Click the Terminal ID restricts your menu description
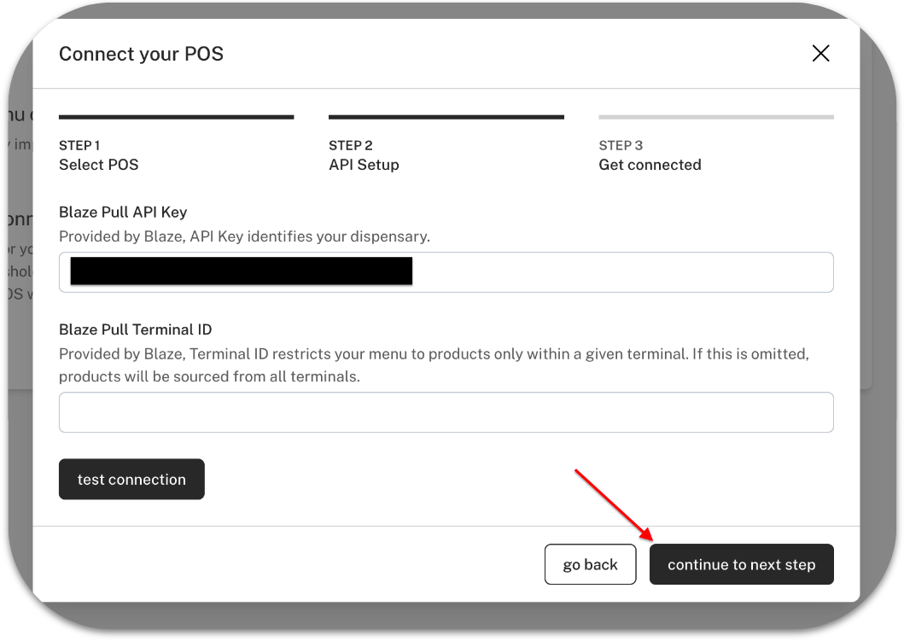The image size is (910, 641). coord(433,364)
